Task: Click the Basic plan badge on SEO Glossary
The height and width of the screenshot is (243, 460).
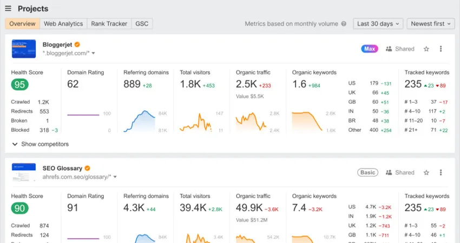Action: pos(367,172)
